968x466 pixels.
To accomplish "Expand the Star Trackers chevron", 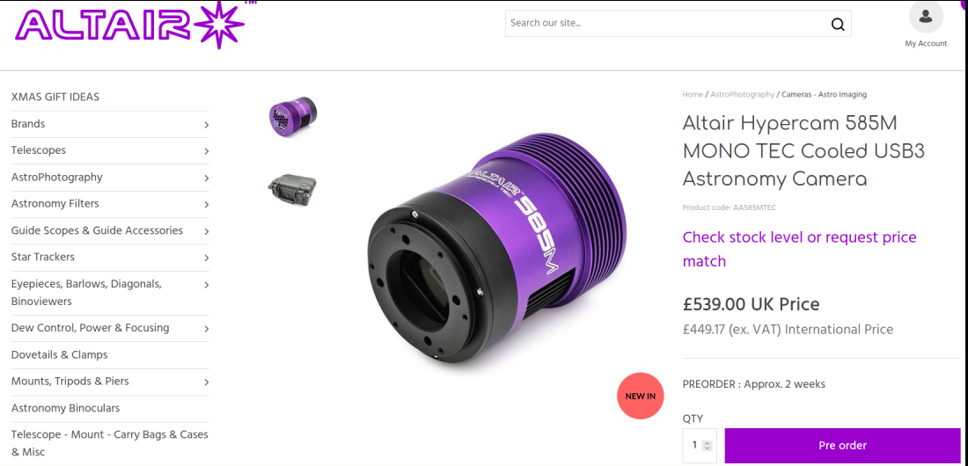I will (x=206, y=258).
